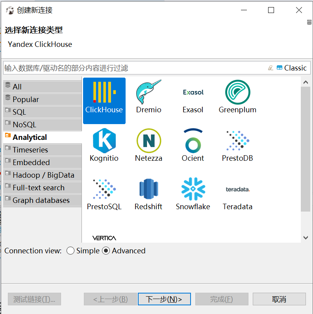Select the ClickHouse database driver
The image size is (313, 314).
point(104,101)
